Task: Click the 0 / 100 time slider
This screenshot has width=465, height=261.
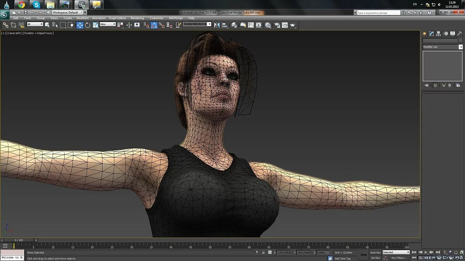Action: click(19, 240)
